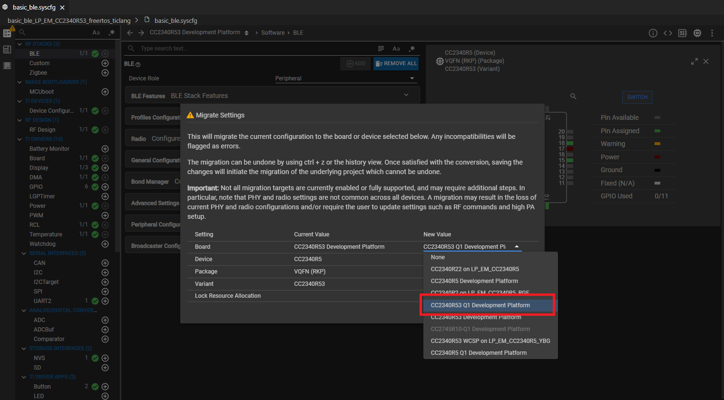
Task: Click the BLE help question mark icon
Action: click(x=138, y=64)
